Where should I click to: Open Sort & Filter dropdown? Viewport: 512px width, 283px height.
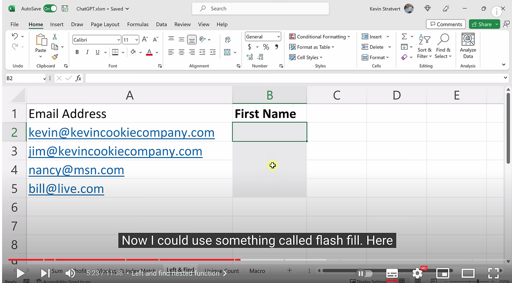click(424, 46)
